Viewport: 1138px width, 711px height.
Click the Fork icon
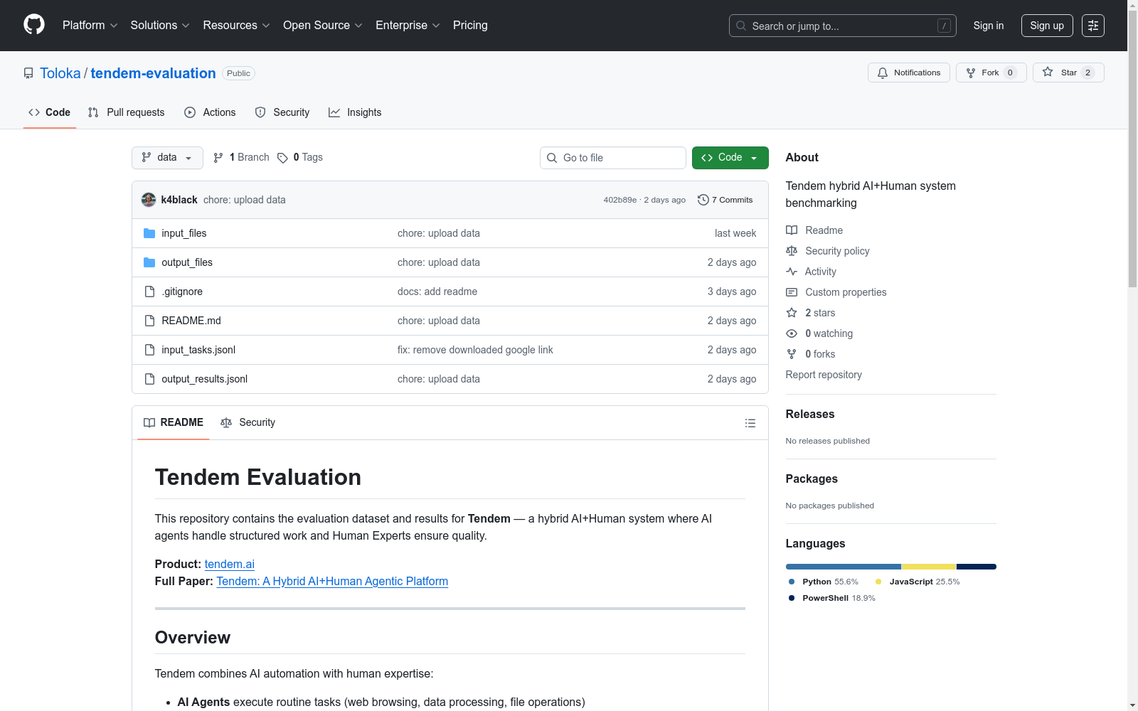coord(971,73)
